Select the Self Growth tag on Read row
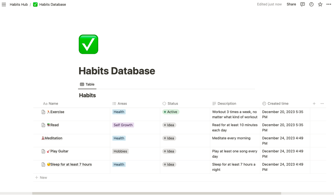Image resolution: width=334 pixels, height=195 pixels. click(123, 125)
